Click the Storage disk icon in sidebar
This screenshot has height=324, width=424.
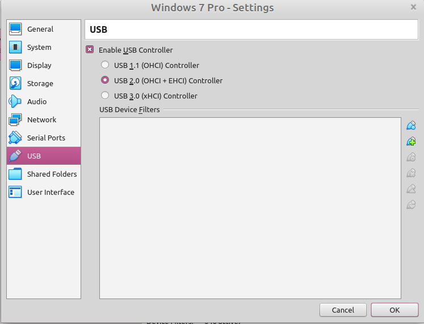pos(15,84)
